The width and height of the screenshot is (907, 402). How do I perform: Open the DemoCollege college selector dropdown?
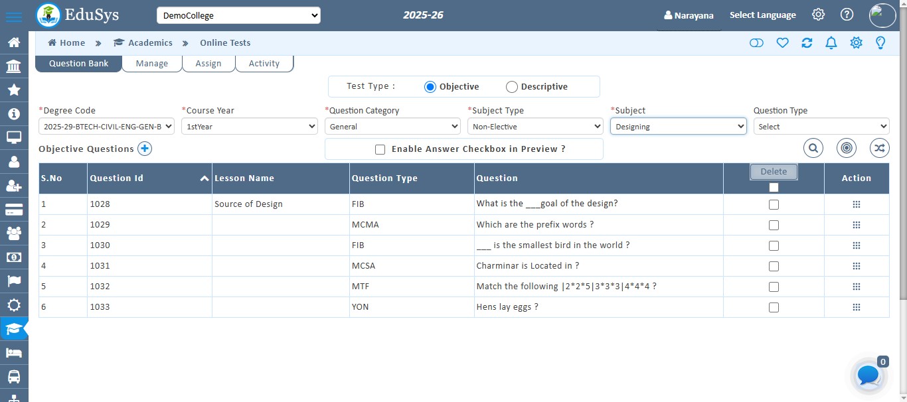[238, 15]
